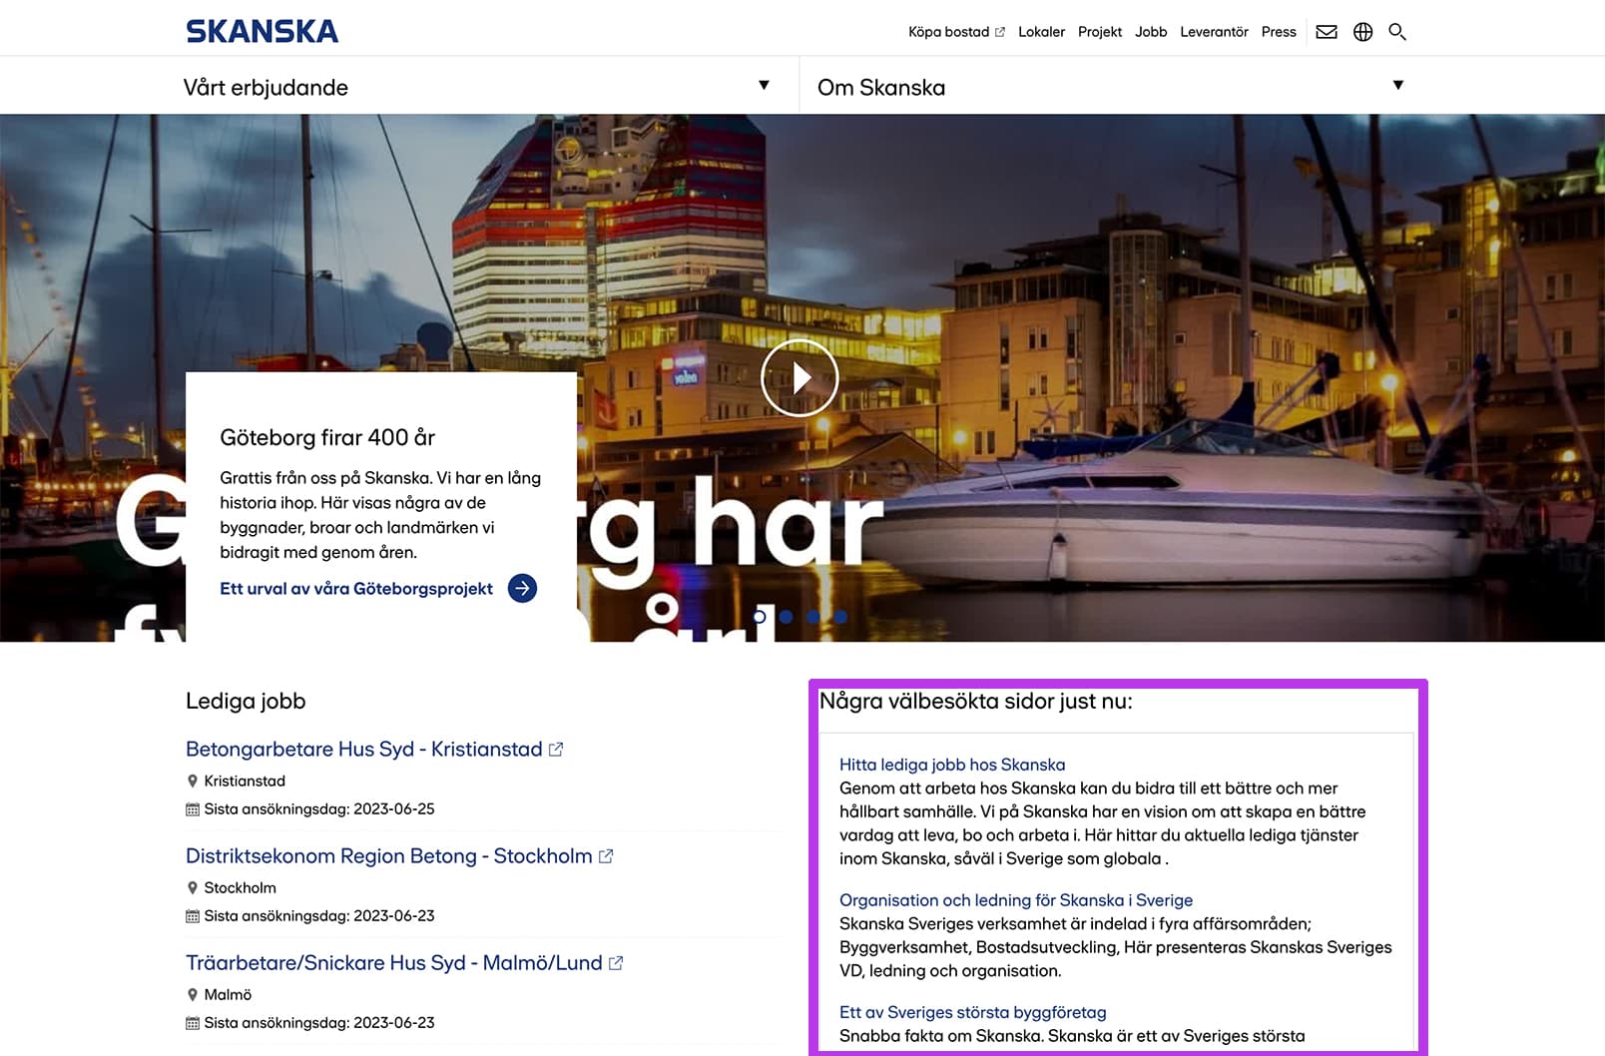This screenshot has width=1605, height=1056.
Task: Open Träarbetare/Snickare Hus Syd - Malmö/Lund job
Action: (x=393, y=962)
